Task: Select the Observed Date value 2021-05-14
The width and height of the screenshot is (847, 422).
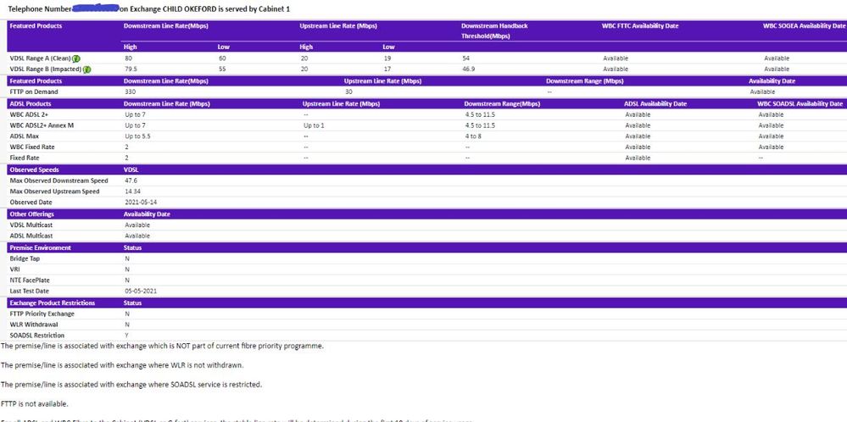Action: tap(142, 202)
